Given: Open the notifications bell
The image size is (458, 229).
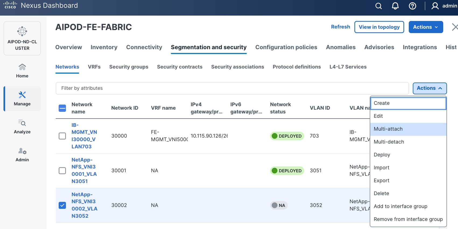Looking at the screenshot, I should click(x=395, y=6).
